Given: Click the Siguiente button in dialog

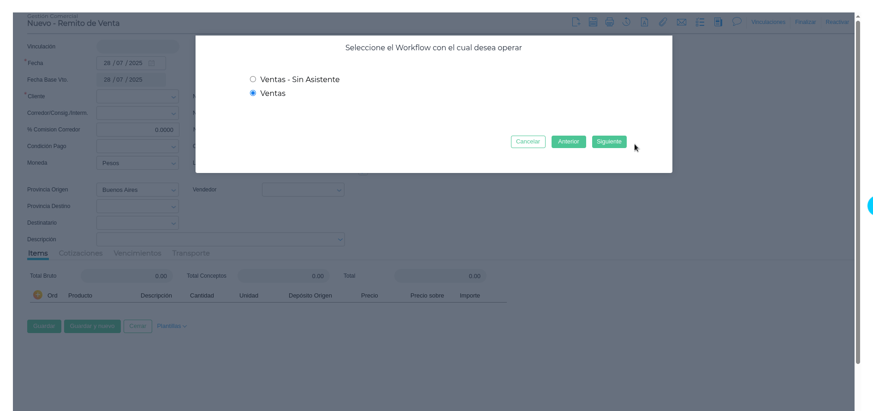Looking at the screenshot, I should tap(609, 142).
